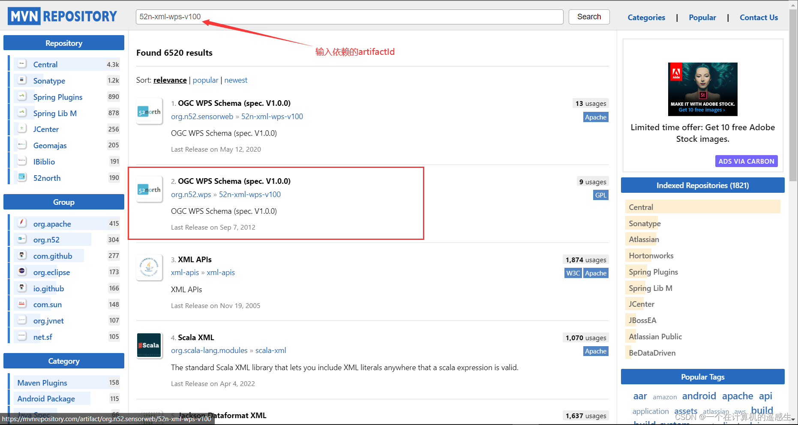Sort results by popular
This screenshot has width=798, height=425.
coord(205,80)
